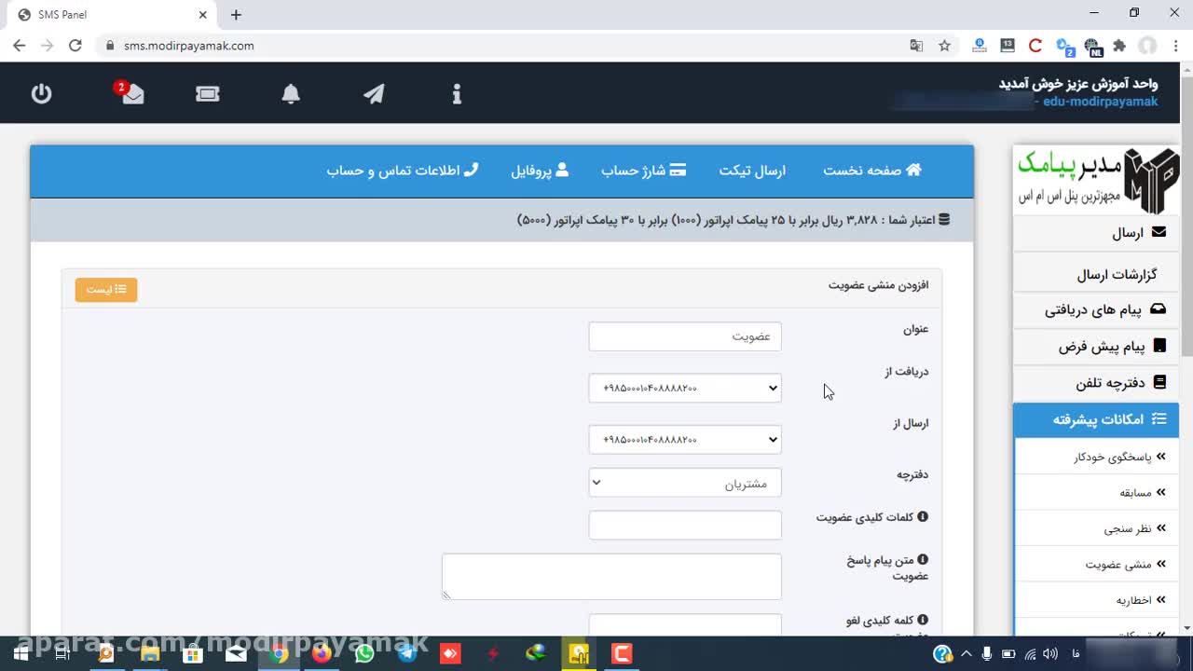Select the SMS Panel browser tab
This screenshot has height=671, width=1193.
click(x=112, y=15)
